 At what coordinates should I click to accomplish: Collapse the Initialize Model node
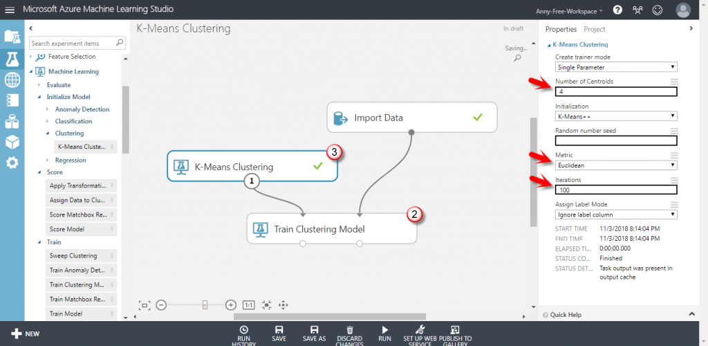[39, 97]
